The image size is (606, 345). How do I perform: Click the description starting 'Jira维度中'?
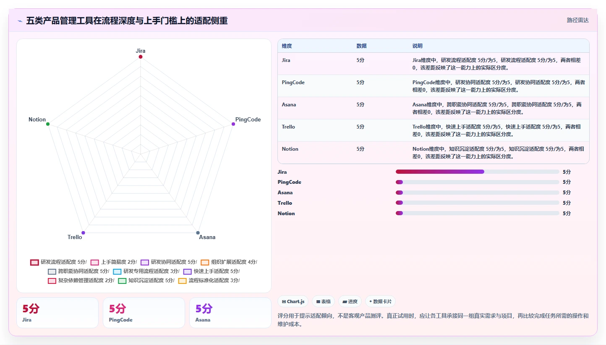(x=499, y=64)
